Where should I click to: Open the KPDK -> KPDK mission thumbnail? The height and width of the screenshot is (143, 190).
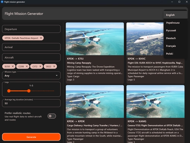click(95, 102)
